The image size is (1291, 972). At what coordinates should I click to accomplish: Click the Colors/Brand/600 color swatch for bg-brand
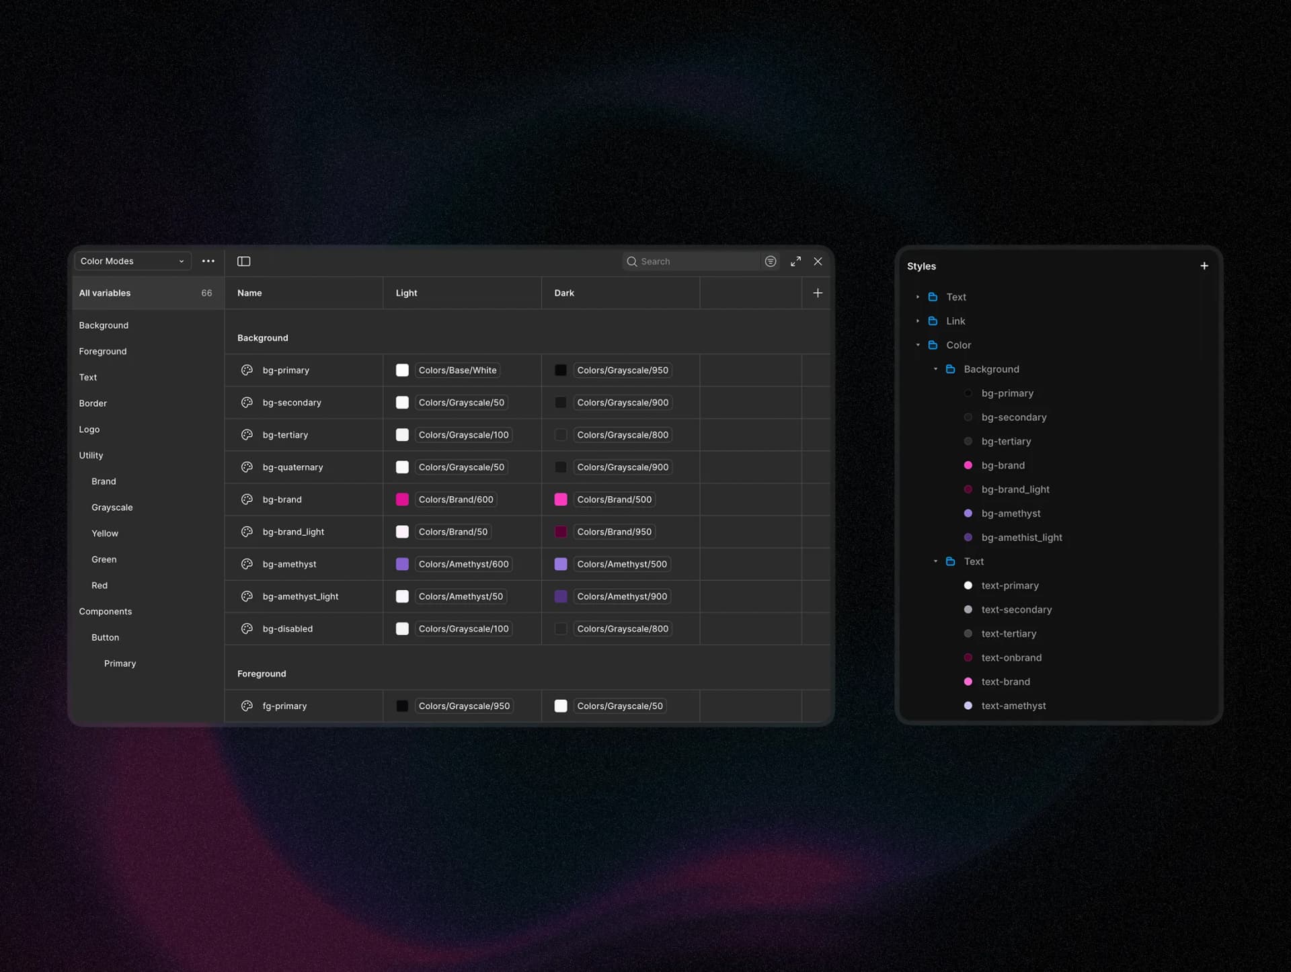[x=402, y=499]
